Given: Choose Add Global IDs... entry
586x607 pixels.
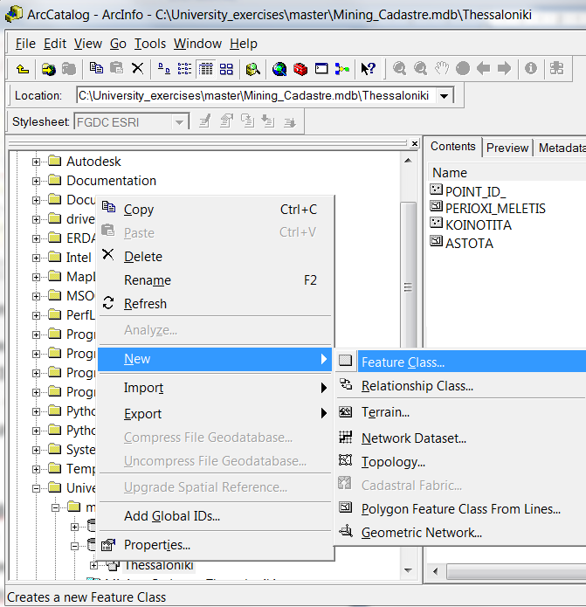Looking at the screenshot, I should point(215,516).
